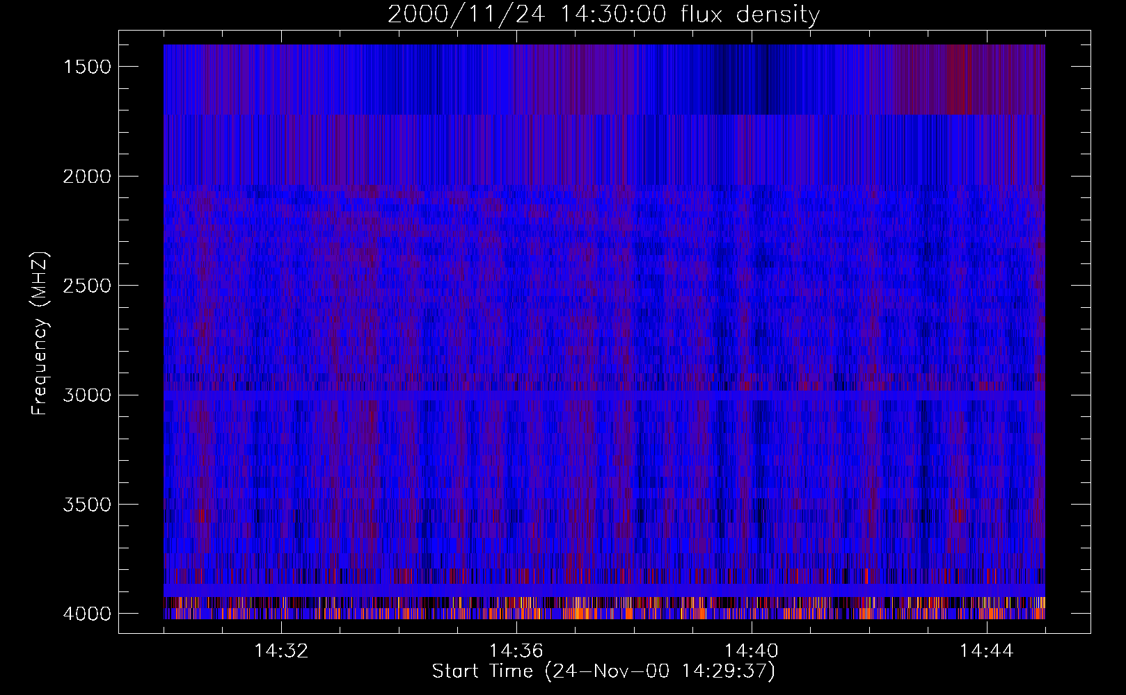Click the 'Start Time (24-Nov-00 14:29:37)' axis title
The width and height of the screenshot is (1126, 695).
603,671
